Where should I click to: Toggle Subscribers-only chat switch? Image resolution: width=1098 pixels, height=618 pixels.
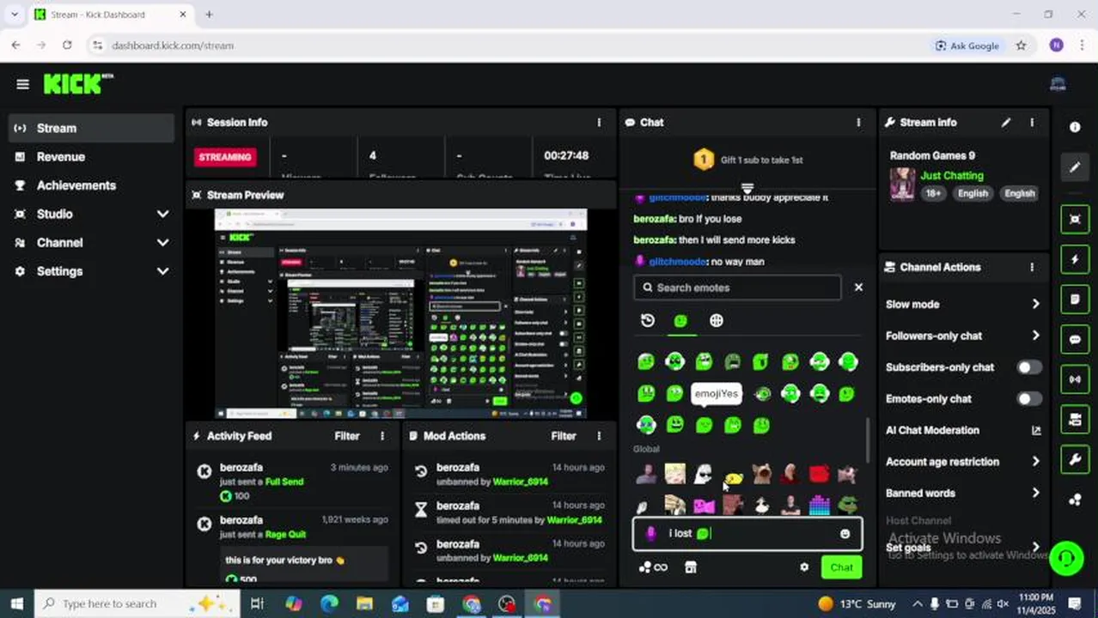1029,367
